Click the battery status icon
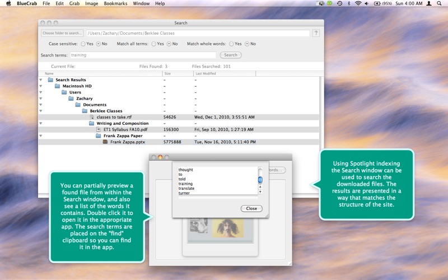The width and height of the screenshot is (448, 280). click(x=377, y=3)
